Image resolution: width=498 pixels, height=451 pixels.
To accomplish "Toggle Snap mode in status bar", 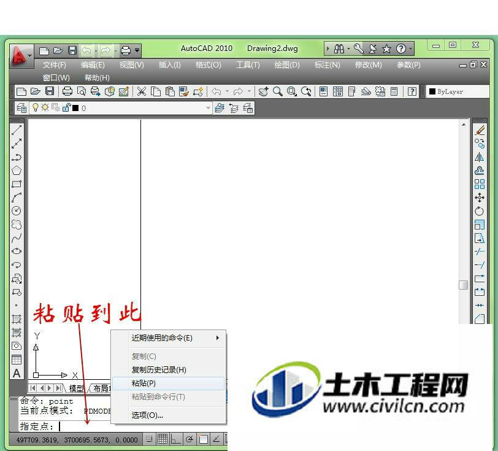I will (149, 439).
